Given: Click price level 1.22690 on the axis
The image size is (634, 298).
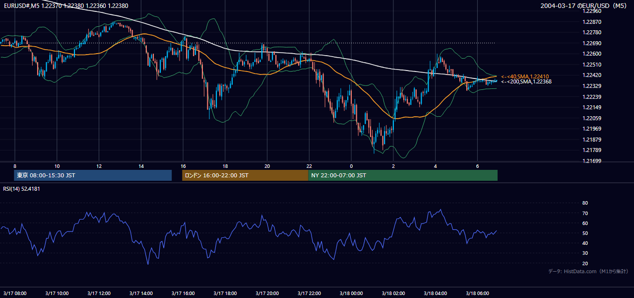Looking at the screenshot, I should tap(592, 43).
